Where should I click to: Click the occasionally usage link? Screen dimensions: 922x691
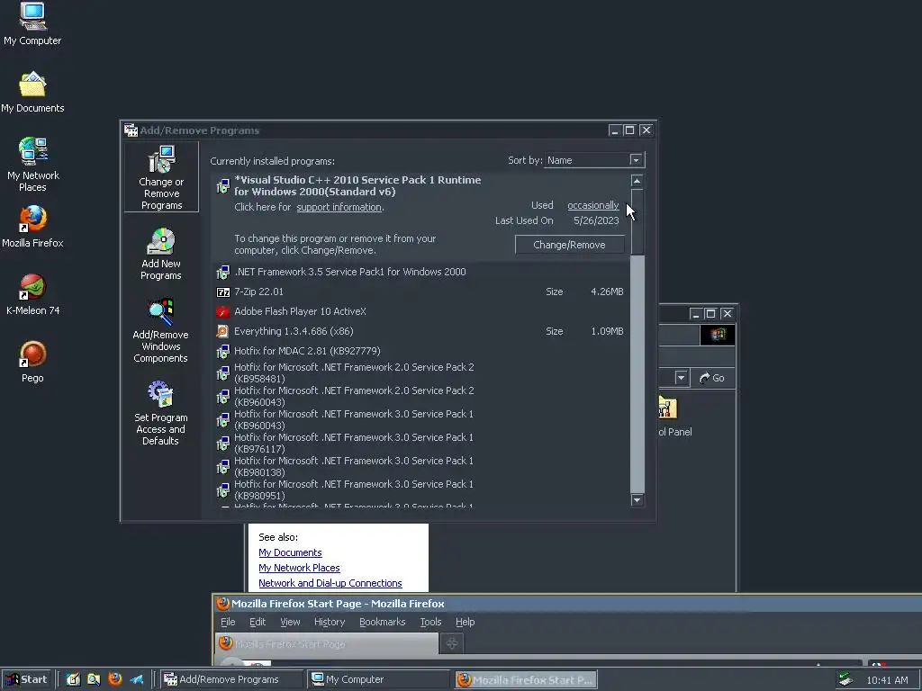[x=592, y=205]
